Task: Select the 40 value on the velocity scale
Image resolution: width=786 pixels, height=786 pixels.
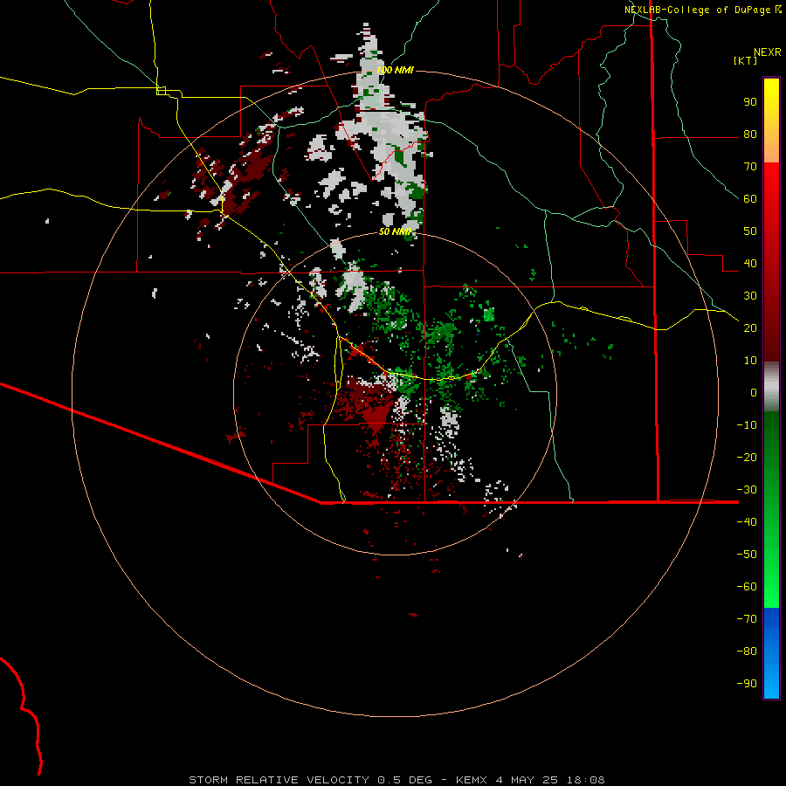Action: click(750, 263)
